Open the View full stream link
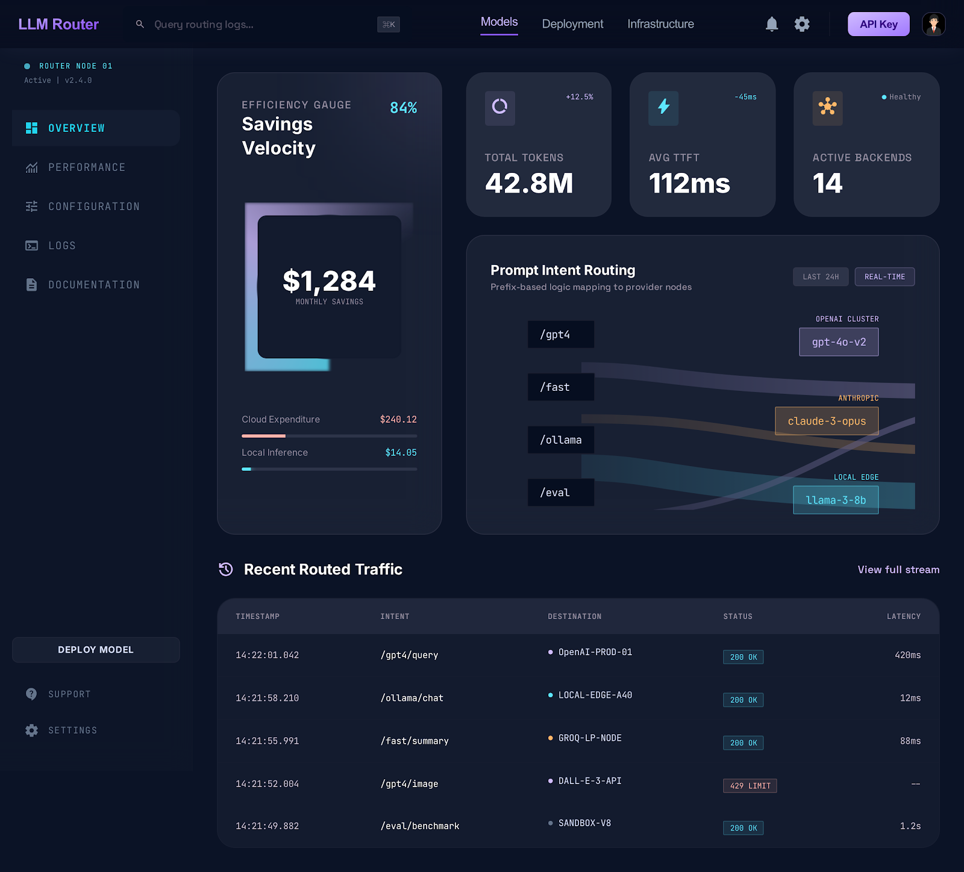 point(898,570)
